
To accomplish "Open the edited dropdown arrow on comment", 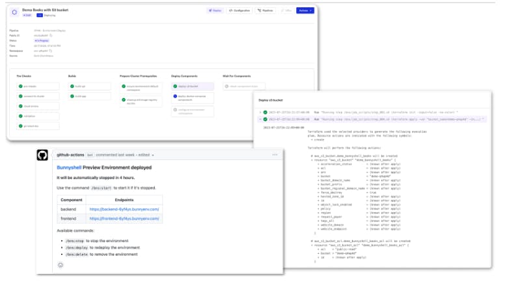I will click(x=153, y=156).
